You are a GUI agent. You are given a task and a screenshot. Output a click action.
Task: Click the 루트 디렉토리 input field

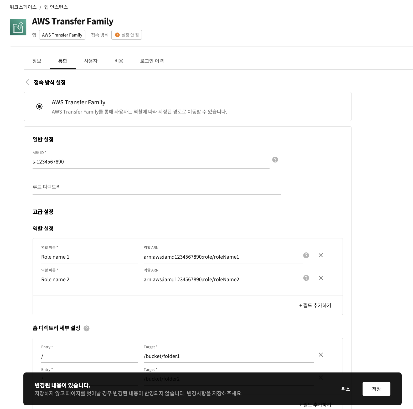click(157, 187)
